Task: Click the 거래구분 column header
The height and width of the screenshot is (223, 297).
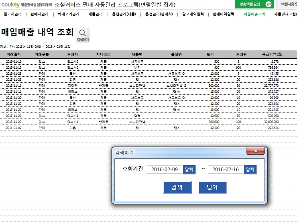Action: [x=42, y=54]
